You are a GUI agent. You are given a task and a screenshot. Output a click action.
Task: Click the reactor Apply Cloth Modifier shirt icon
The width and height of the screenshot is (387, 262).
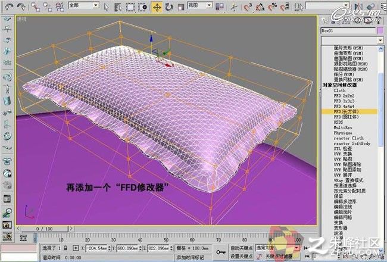tap(7, 161)
